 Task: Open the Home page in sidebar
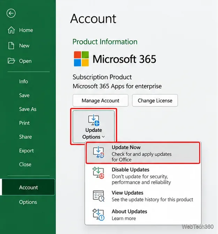26,30
